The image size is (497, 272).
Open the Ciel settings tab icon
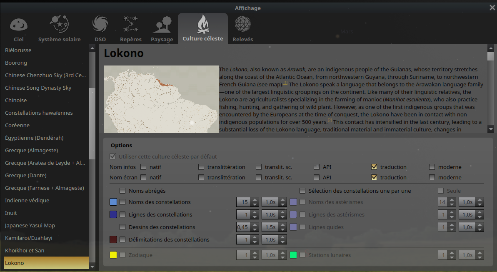coord(18,25)
